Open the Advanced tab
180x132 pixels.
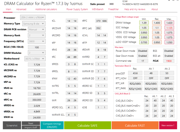(x=21, y=9)
